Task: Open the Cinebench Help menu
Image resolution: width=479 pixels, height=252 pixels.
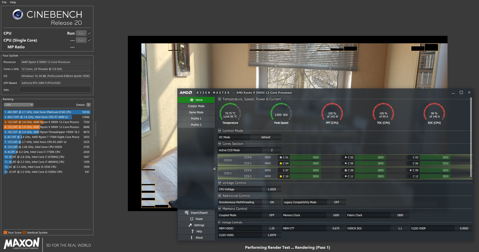Action: (13, 2)
